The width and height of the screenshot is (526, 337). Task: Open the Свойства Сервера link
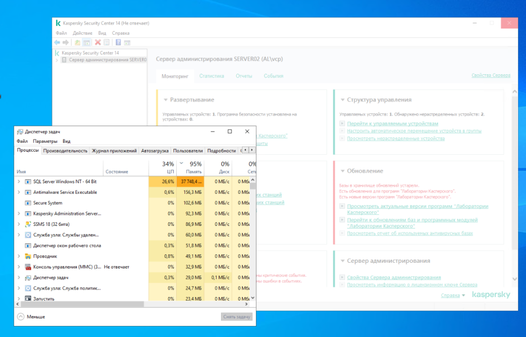coord(491,75)
